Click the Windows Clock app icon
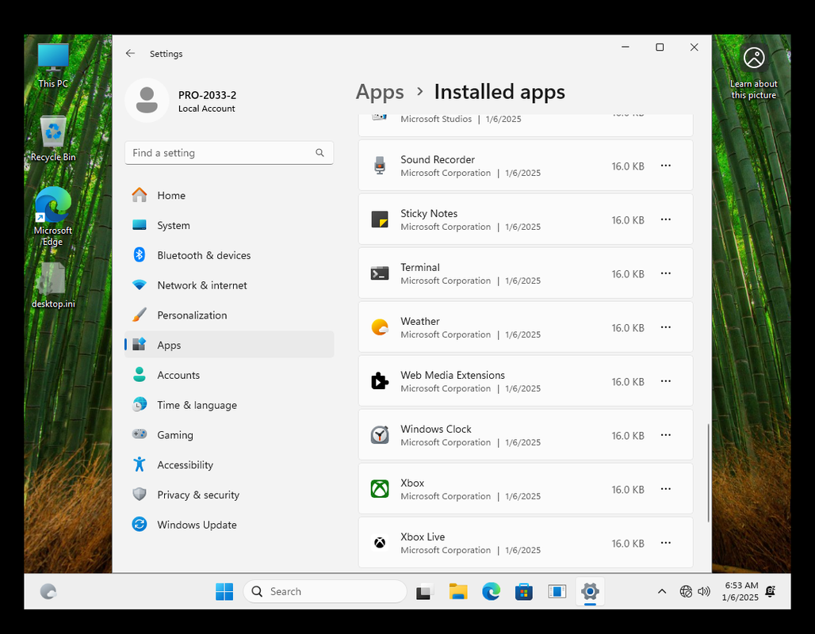The height and width of the screenshot is (634, 815). pos(380,435)
